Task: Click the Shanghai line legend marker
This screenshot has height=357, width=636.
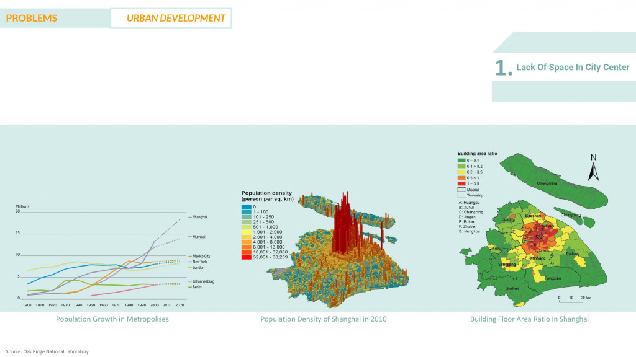Action: 190,218
